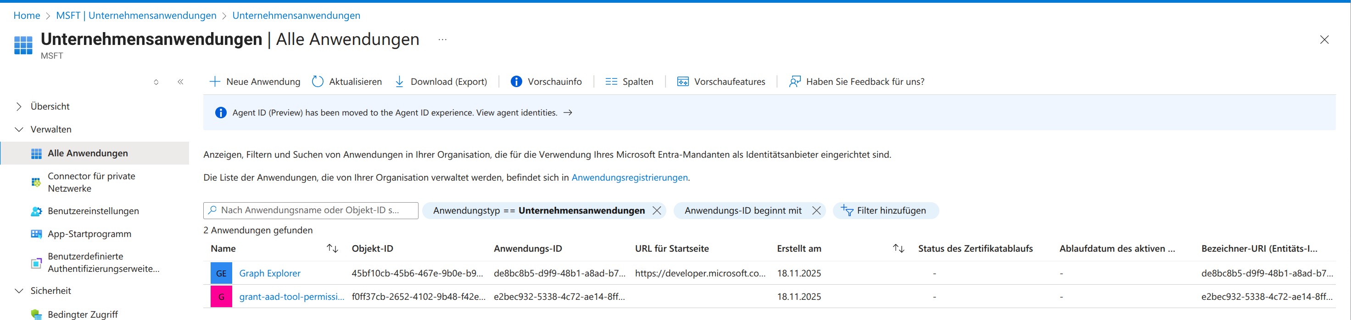Click the URL für Startseite column header

[672, 249]
